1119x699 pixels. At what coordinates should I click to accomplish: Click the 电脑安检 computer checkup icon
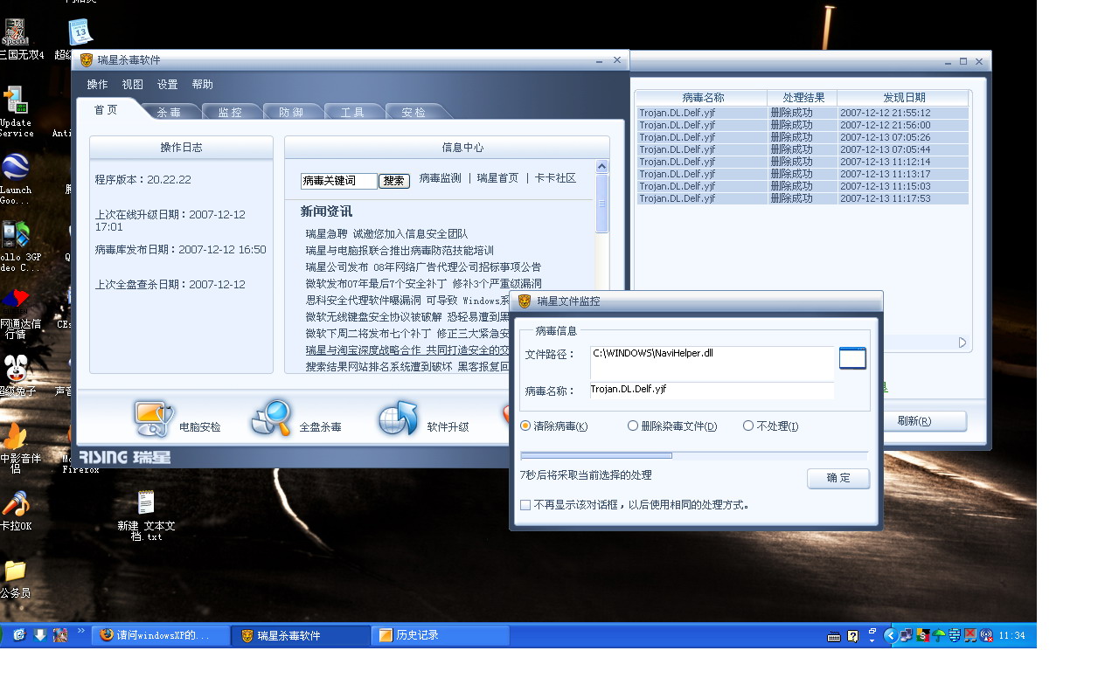point(154,419)
